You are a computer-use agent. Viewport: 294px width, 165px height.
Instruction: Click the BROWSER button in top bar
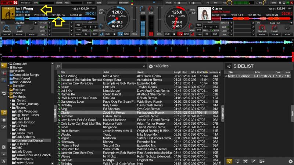(124, 3)
